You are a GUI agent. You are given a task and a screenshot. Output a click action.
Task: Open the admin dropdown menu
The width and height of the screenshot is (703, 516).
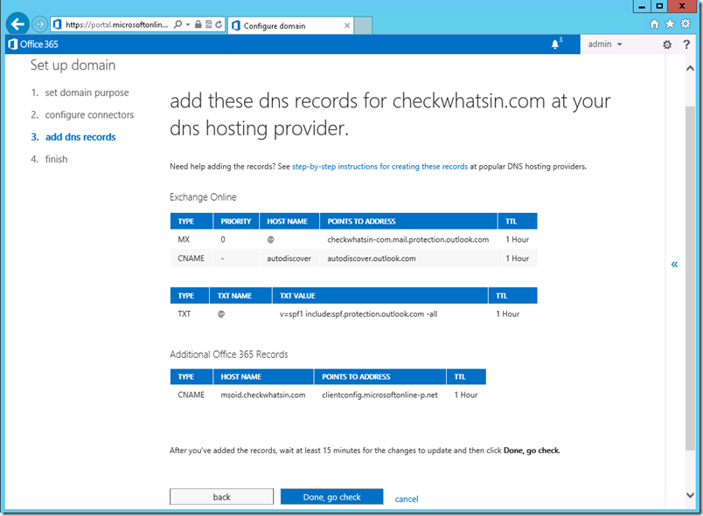point(605,45)
